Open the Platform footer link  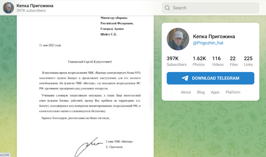[233, 92]
